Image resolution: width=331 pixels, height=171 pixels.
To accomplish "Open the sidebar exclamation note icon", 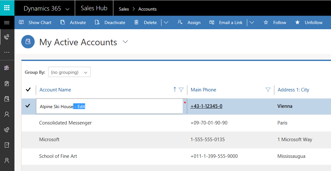I will point(7,145).
